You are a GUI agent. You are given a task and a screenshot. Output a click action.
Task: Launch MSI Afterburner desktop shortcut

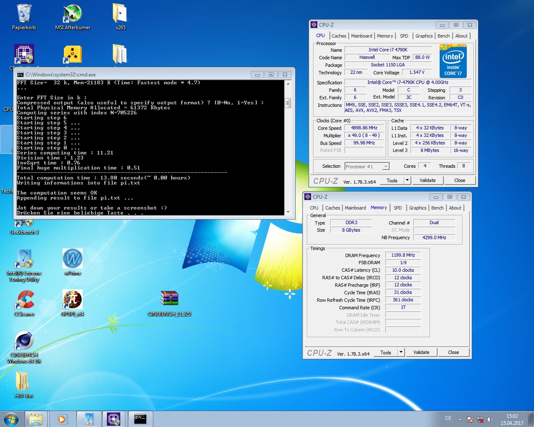tap(73, 17)
